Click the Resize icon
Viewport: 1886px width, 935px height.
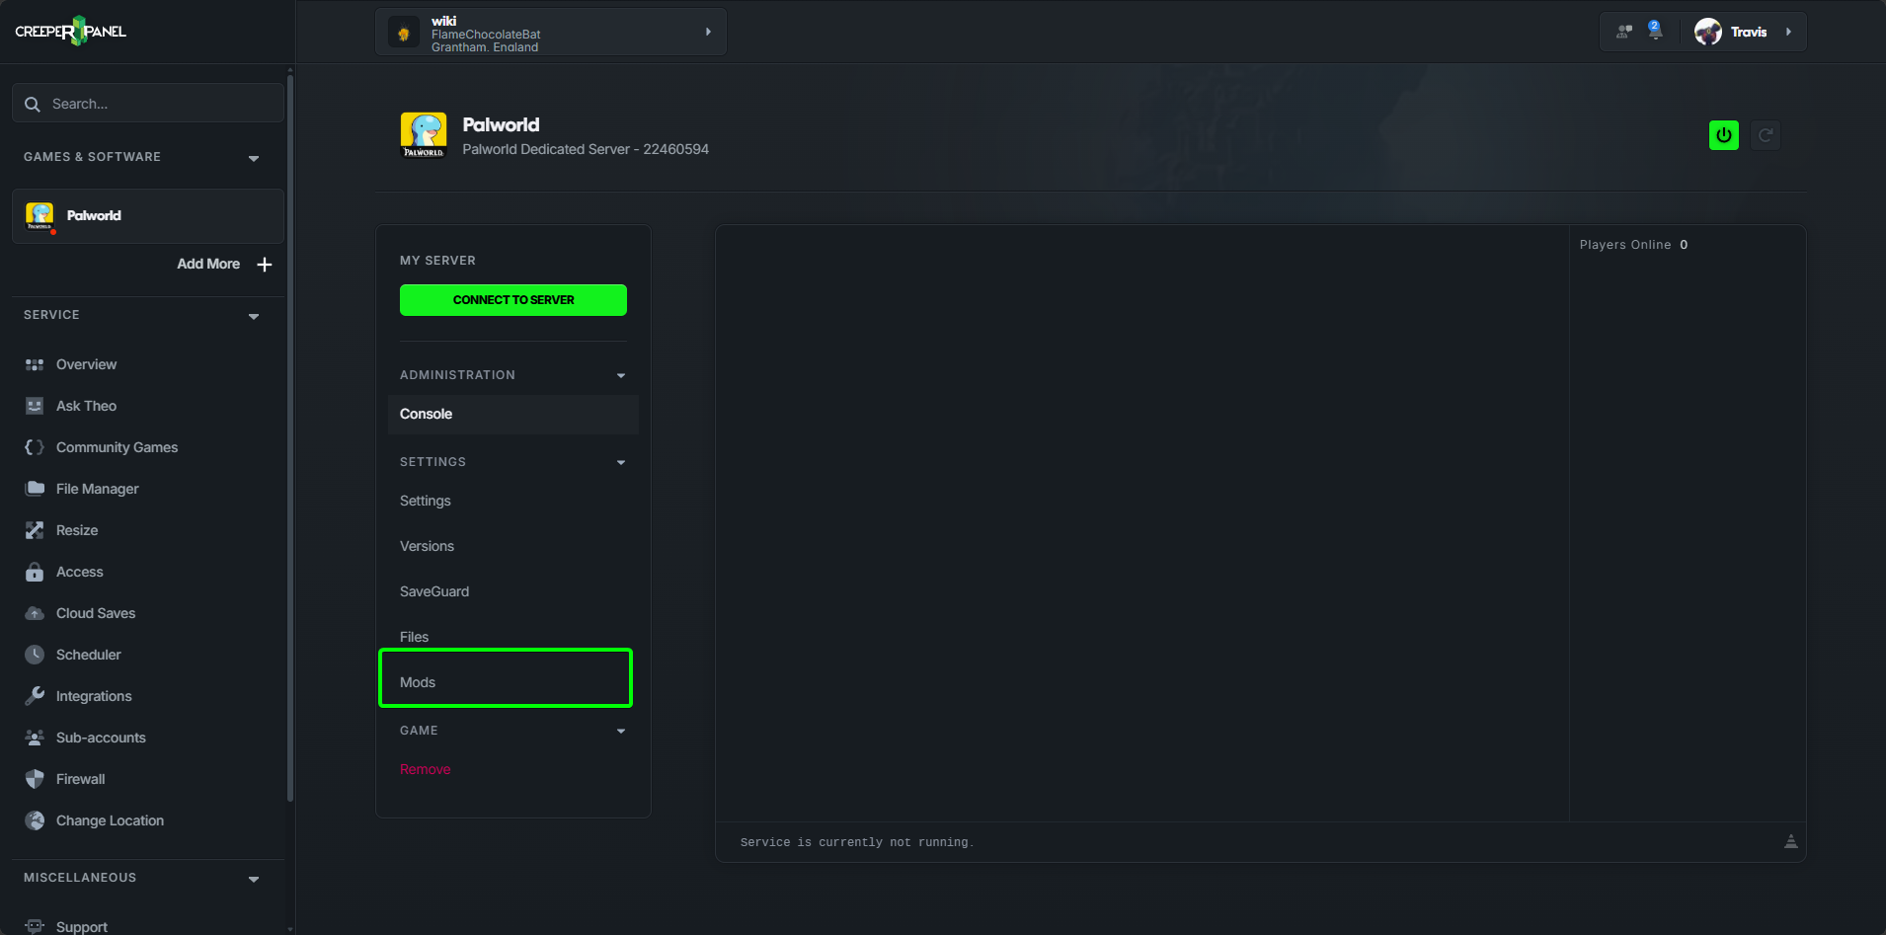35,530
